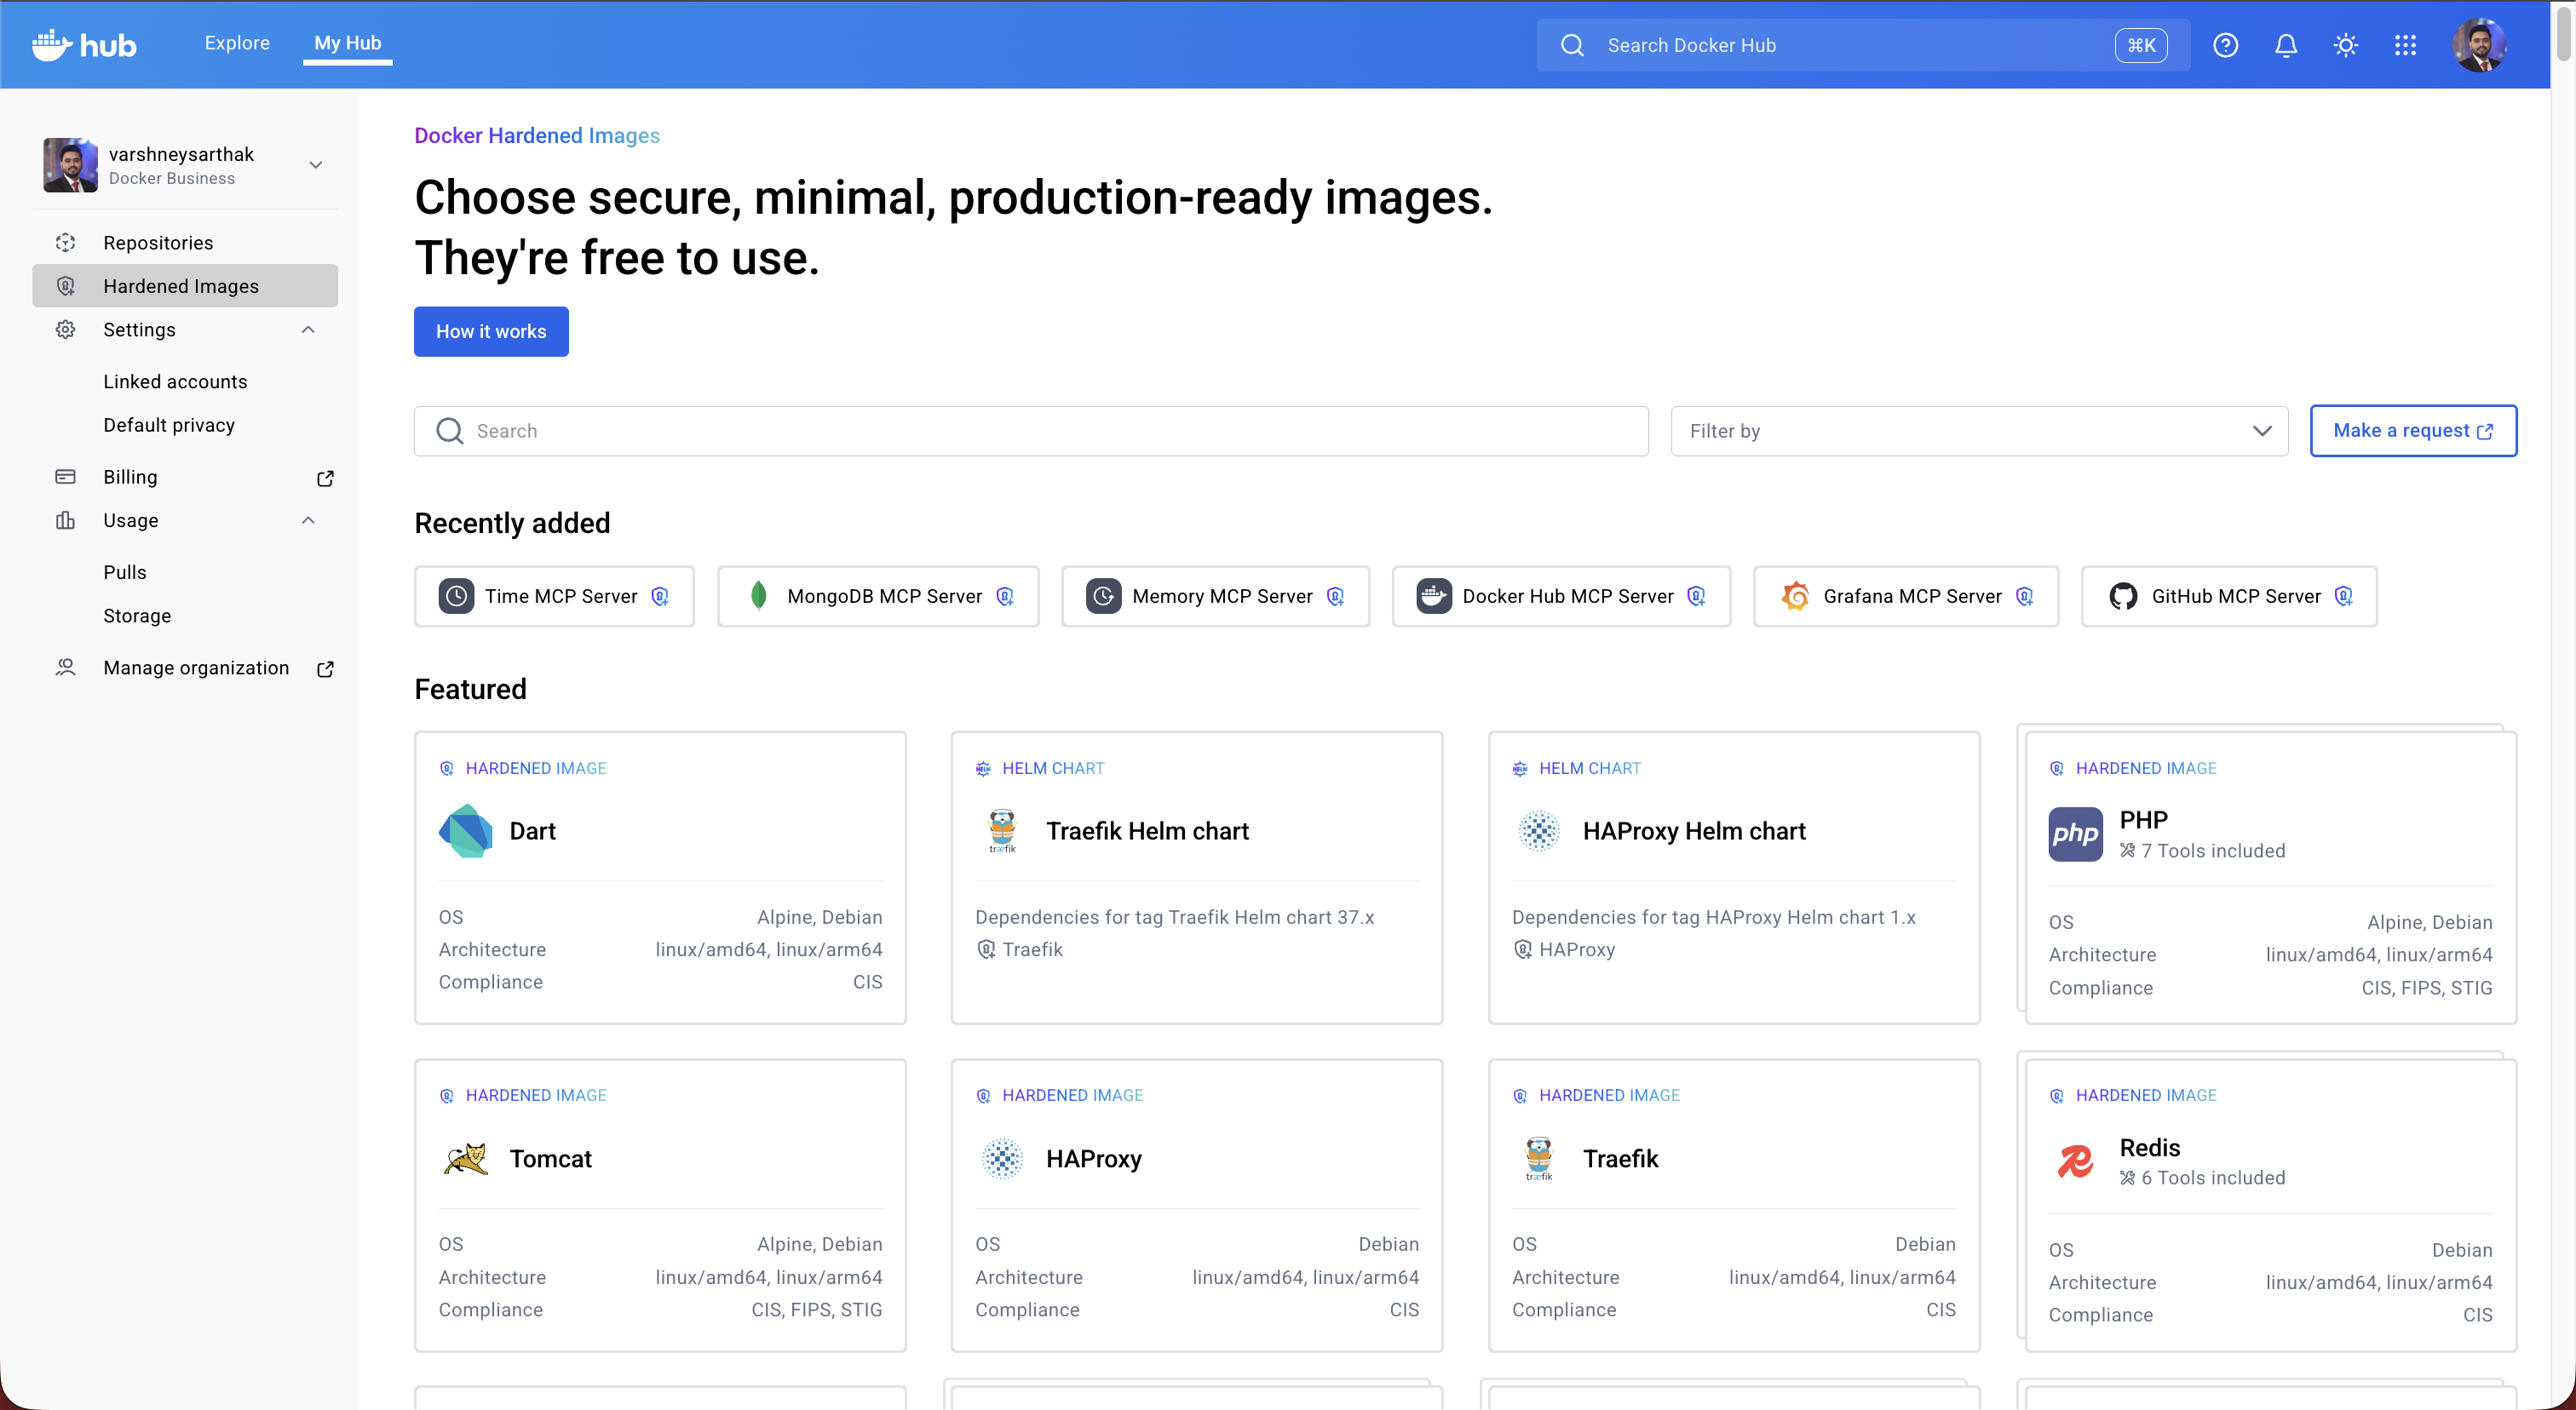Viewport: 2576px width, 1410px height.
Task: Click the Docker hub logo
Action: click(x=84, y=45)
